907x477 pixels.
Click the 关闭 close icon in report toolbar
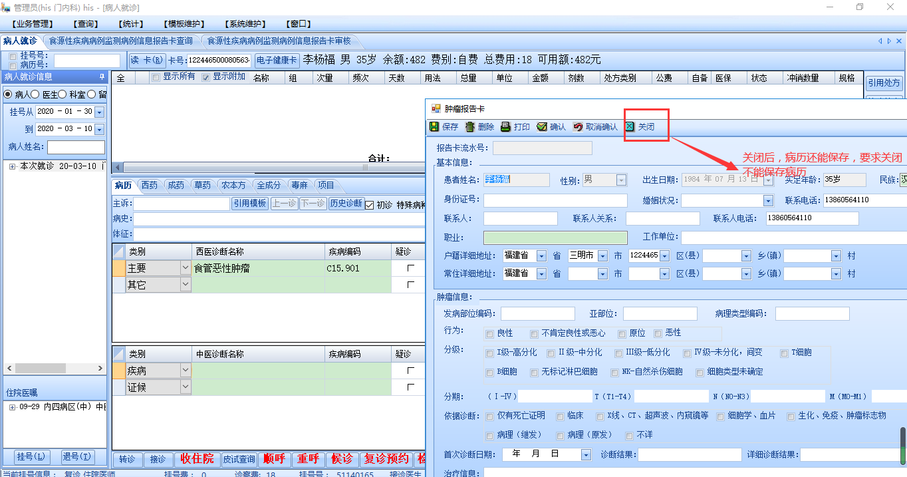tap(630, 126)
